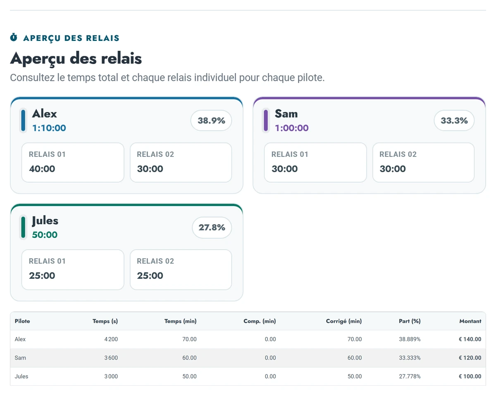
Task: Click the Jules name heading in the card
Action: [x=45, y=220]
